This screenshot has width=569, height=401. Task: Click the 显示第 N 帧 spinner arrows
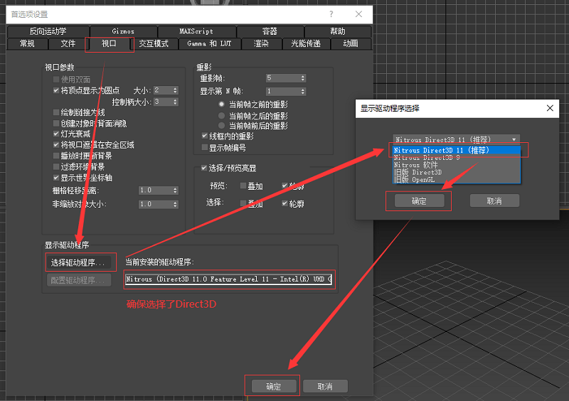303,92
